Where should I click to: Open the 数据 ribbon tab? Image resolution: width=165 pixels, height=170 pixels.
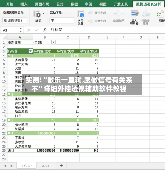(74, 4)
